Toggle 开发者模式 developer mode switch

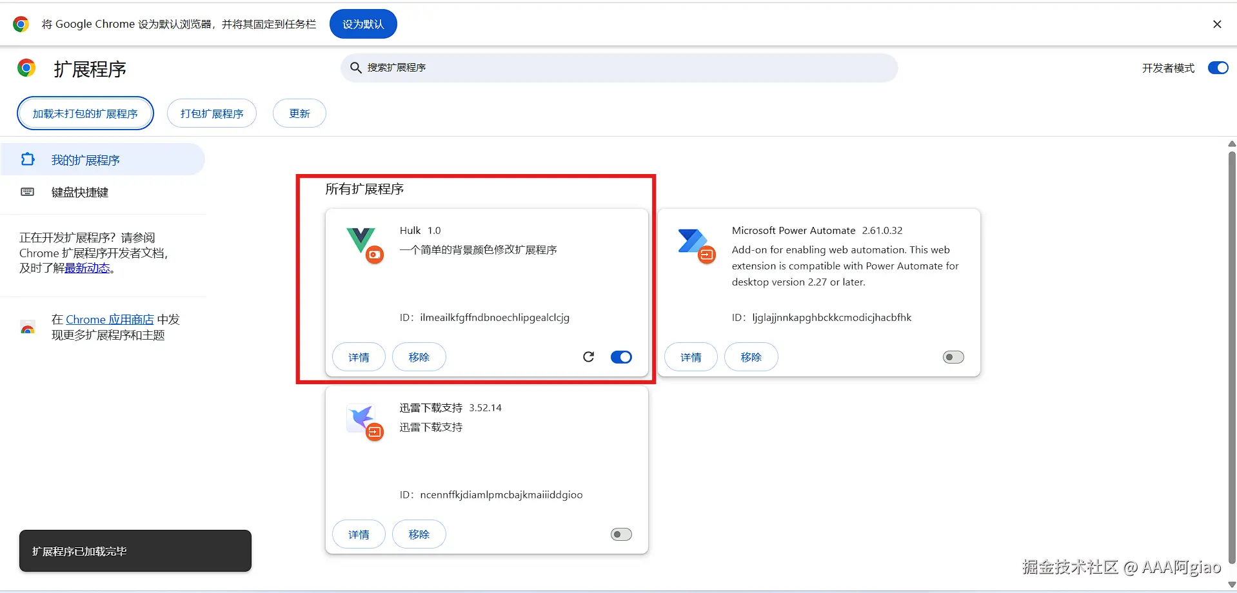click(x=1218, y=68)
